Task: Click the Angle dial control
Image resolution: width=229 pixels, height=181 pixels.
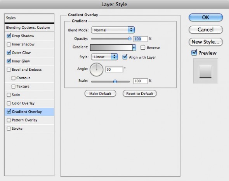Action: pyautogui.click(x=96, y=70)
